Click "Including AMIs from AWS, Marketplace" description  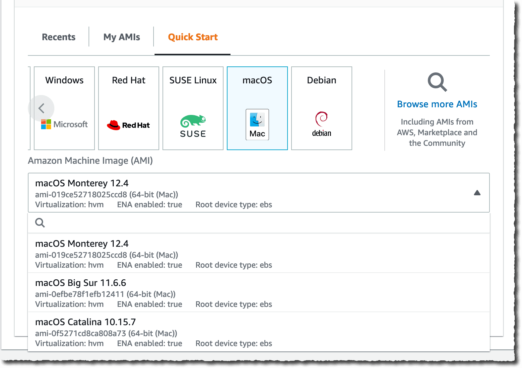[x=437, y=133]
